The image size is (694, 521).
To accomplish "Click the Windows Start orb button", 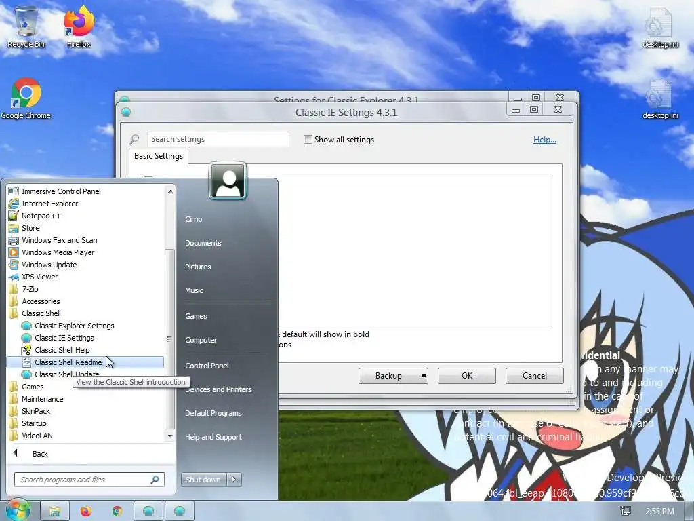I will pos(17,510).
